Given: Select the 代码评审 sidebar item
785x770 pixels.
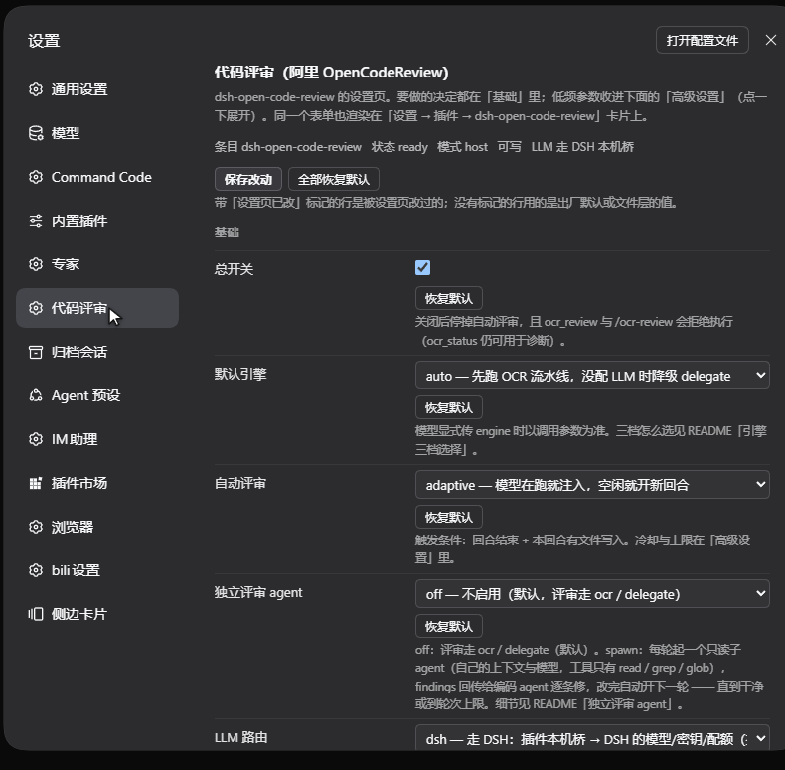Looking at the screenshot, I should [x=97, y=308].
